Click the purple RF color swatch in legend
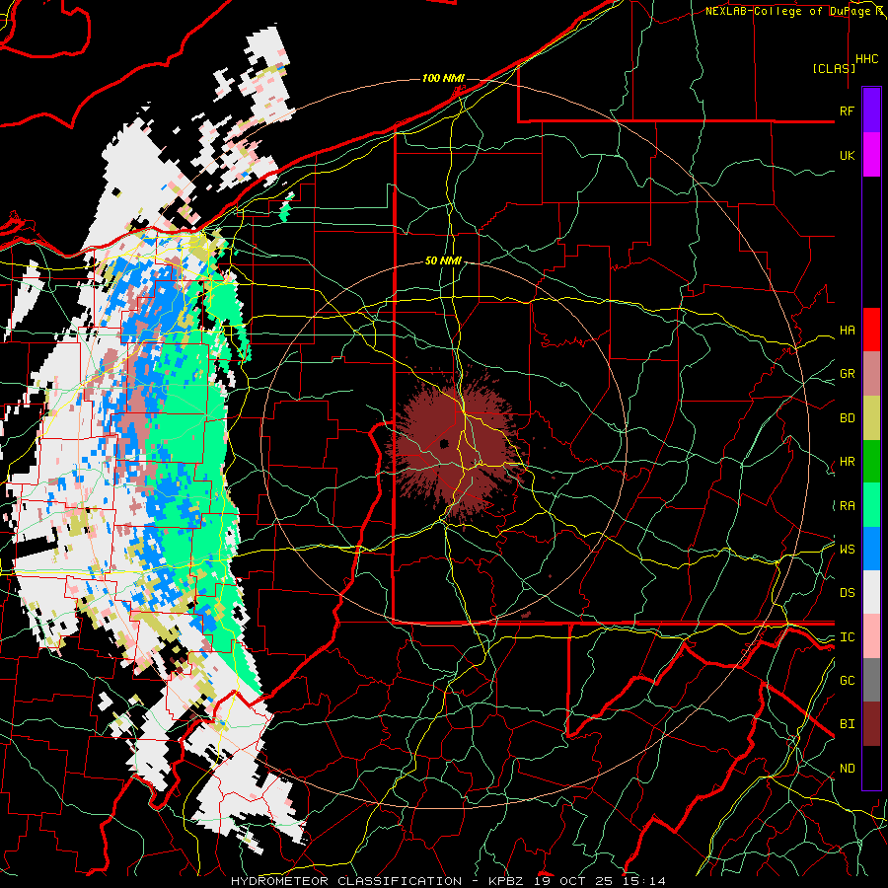The image size is (888, 888). coord(871,111)
